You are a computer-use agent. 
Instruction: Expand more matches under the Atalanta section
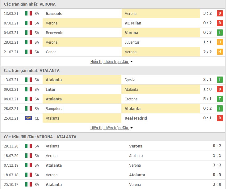tap(109, 128)
